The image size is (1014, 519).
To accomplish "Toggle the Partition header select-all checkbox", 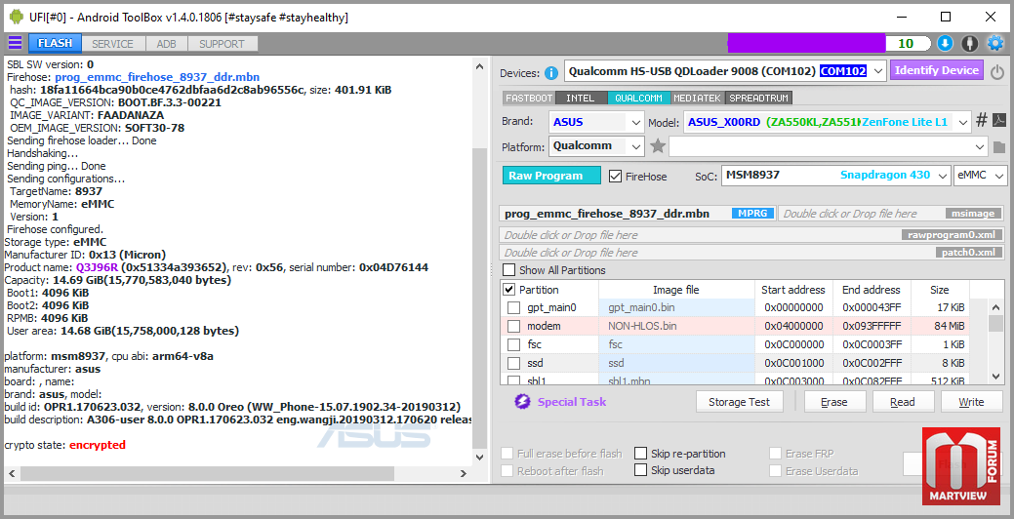I will [508, 290].
